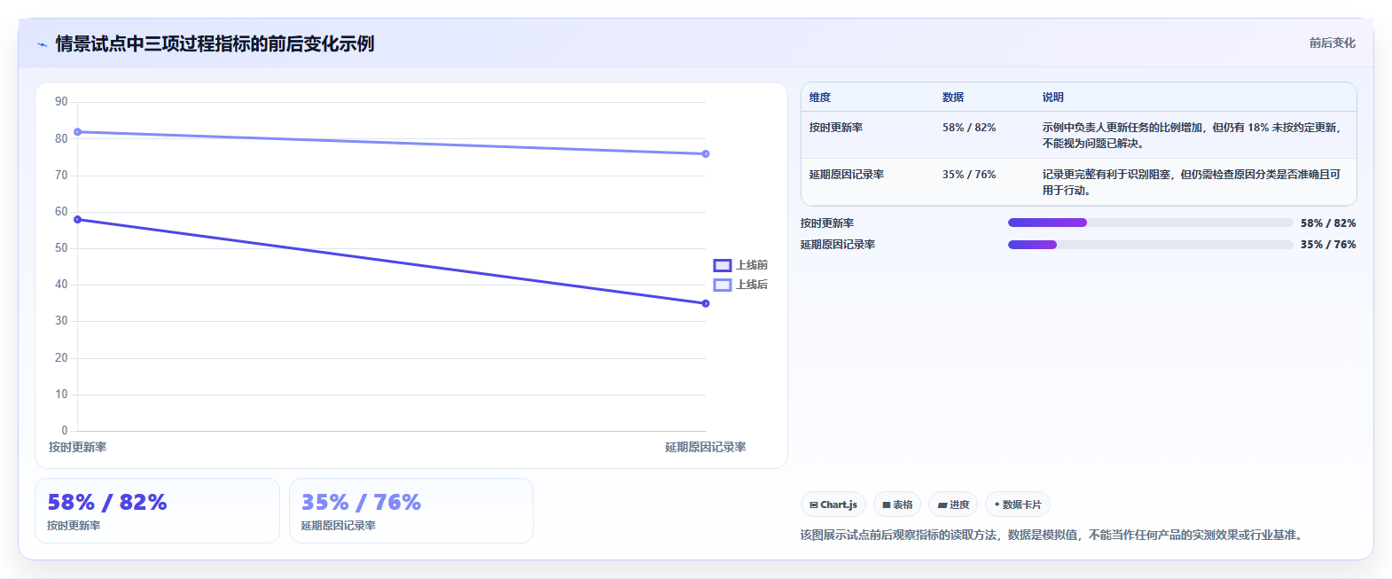Open the 58% / 82% data card

[157, 511]
